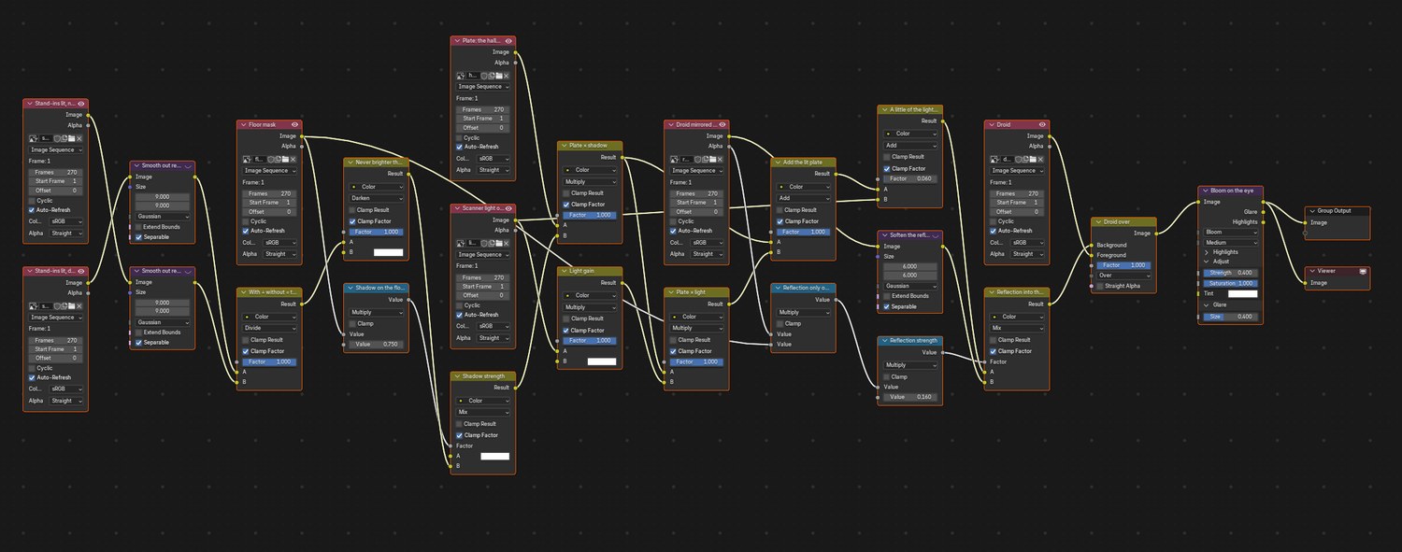This screenshot has width=1402, height=552.
Task: Collapse the Group Output node
Action: click(1312, 211)
